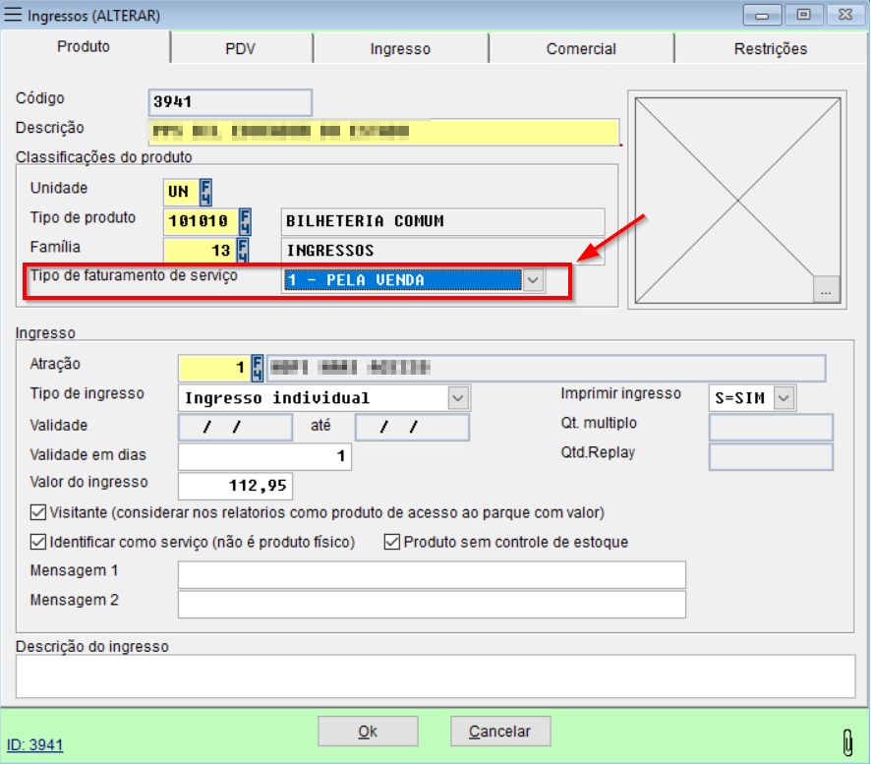Expand the Imprimir ingresso dropdown

[784, 398]
